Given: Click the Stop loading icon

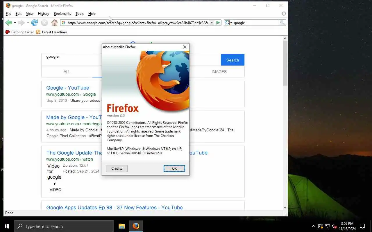Looking at the screenshot, I should point(44,23).
